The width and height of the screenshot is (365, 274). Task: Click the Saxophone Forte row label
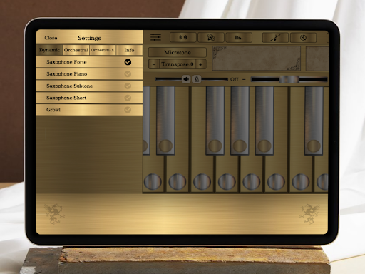click(66, 62)
